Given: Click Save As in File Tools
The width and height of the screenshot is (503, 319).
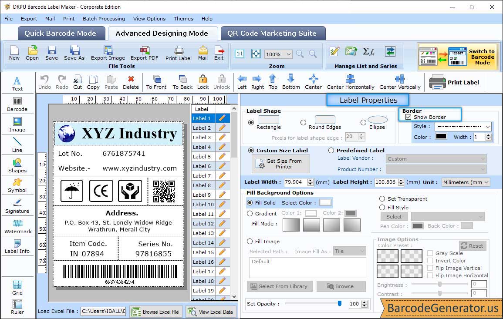Looking at the screenshot, I should 74,53.
